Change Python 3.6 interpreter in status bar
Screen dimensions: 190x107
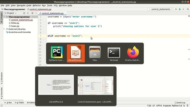pos(177,106)
